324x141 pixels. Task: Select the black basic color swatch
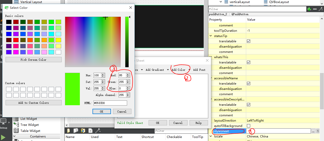pos(9,22)
